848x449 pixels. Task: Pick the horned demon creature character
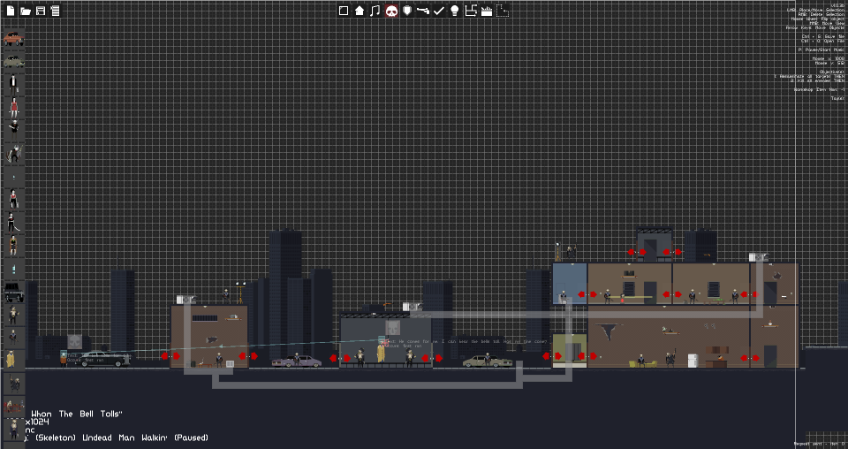[x=13, y=154]
